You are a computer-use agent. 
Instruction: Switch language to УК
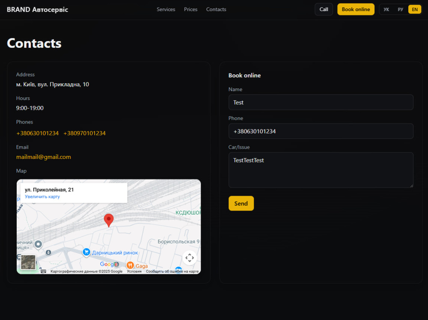pos(386,9)
